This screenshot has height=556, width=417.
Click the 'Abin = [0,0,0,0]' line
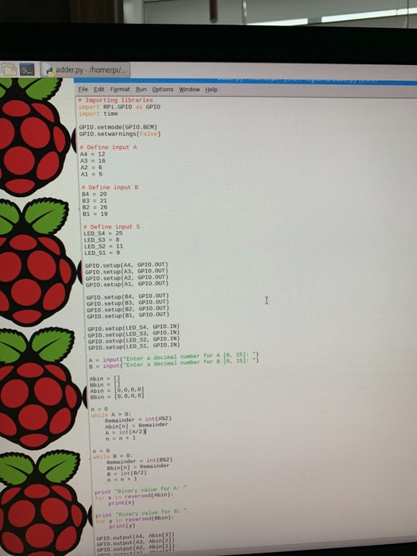[117, 391]
